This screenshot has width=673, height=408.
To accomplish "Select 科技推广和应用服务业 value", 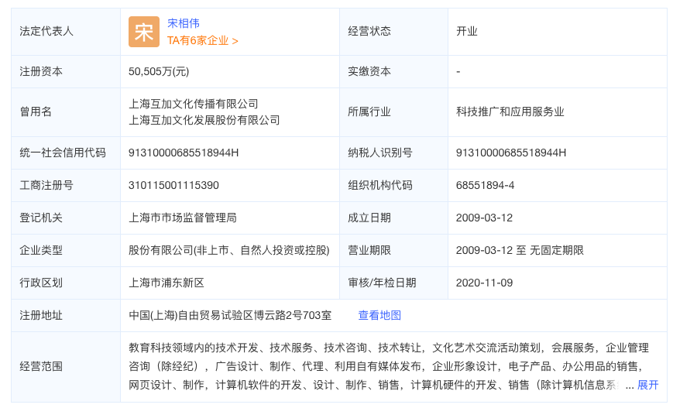I will 510,112.
